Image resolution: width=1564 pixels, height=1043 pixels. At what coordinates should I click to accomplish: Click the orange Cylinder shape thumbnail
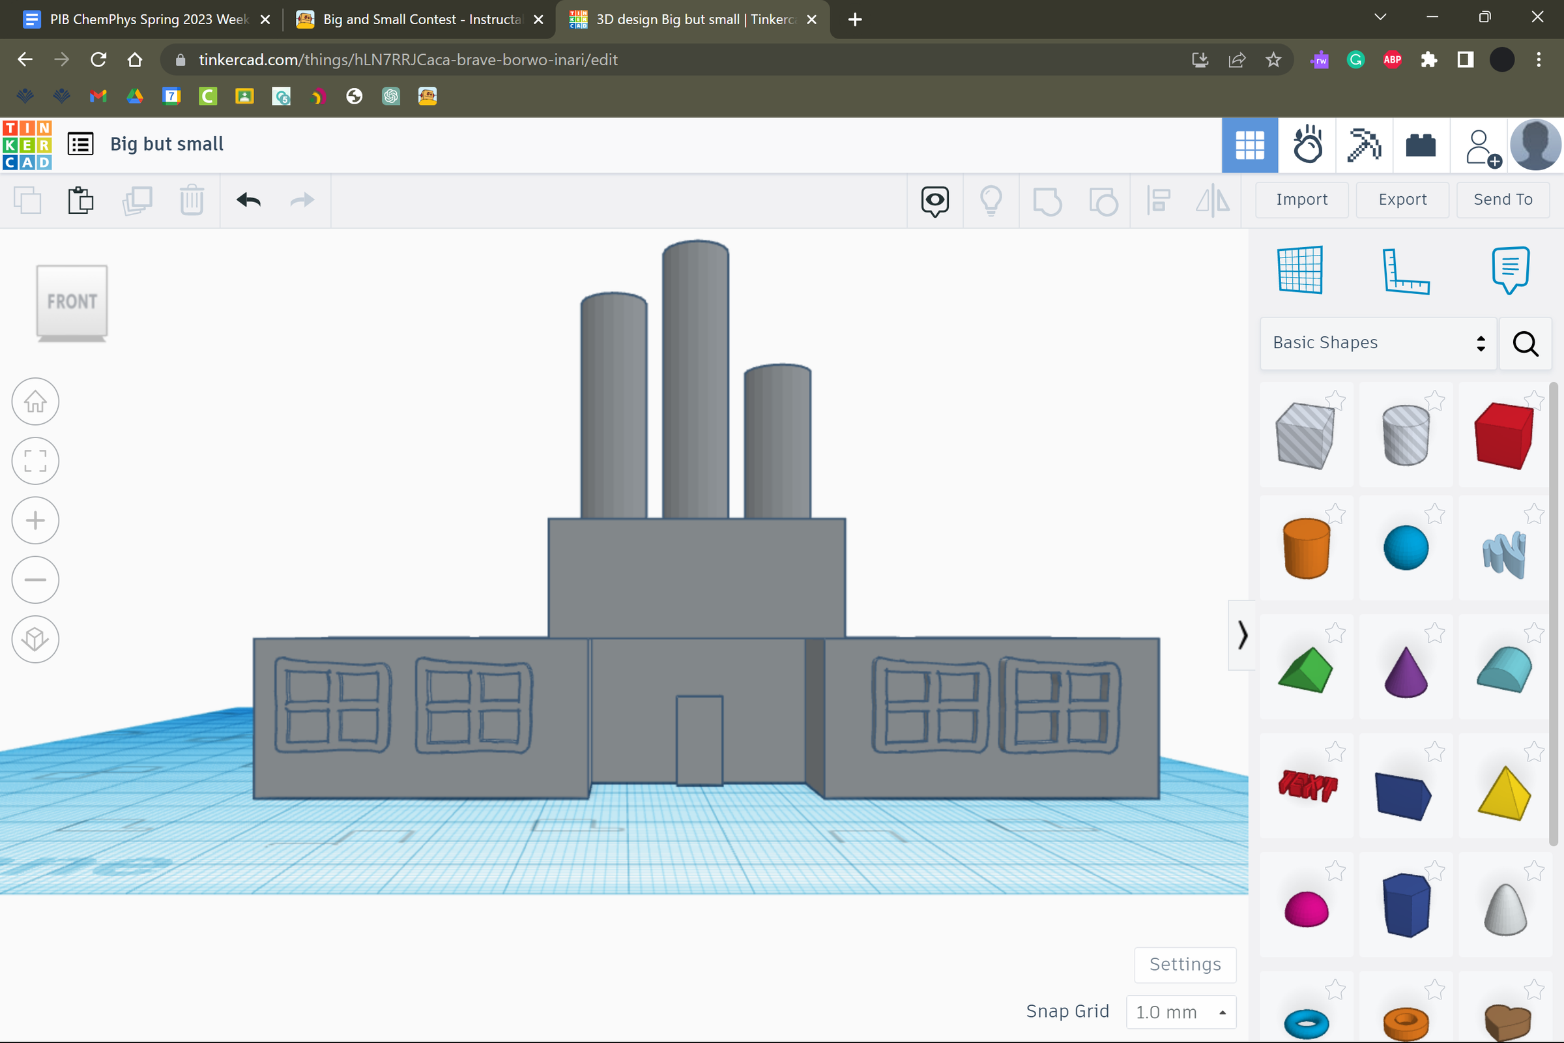1306,547
